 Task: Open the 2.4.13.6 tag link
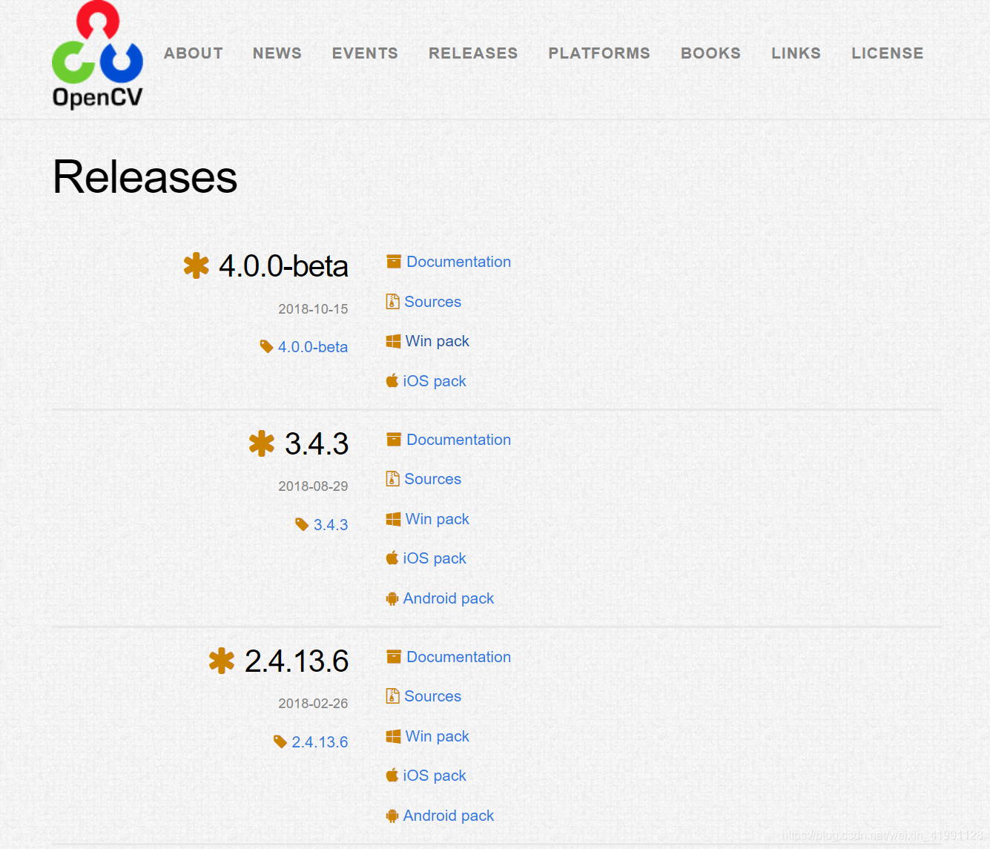click(320, 742)
